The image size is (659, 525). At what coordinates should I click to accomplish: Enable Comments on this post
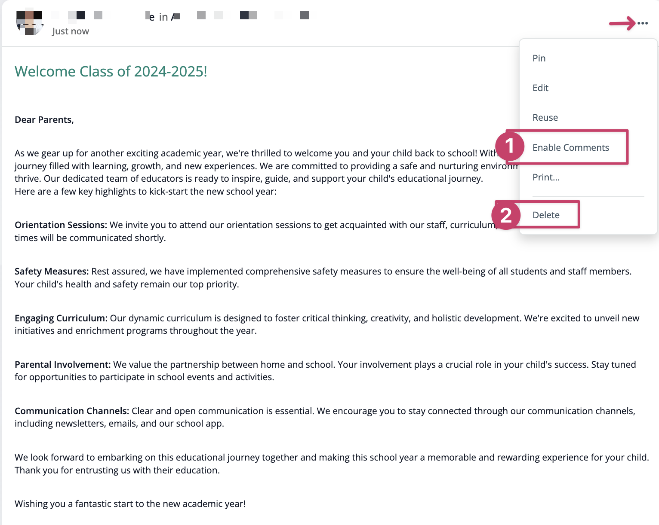click(x=570, y=148)
